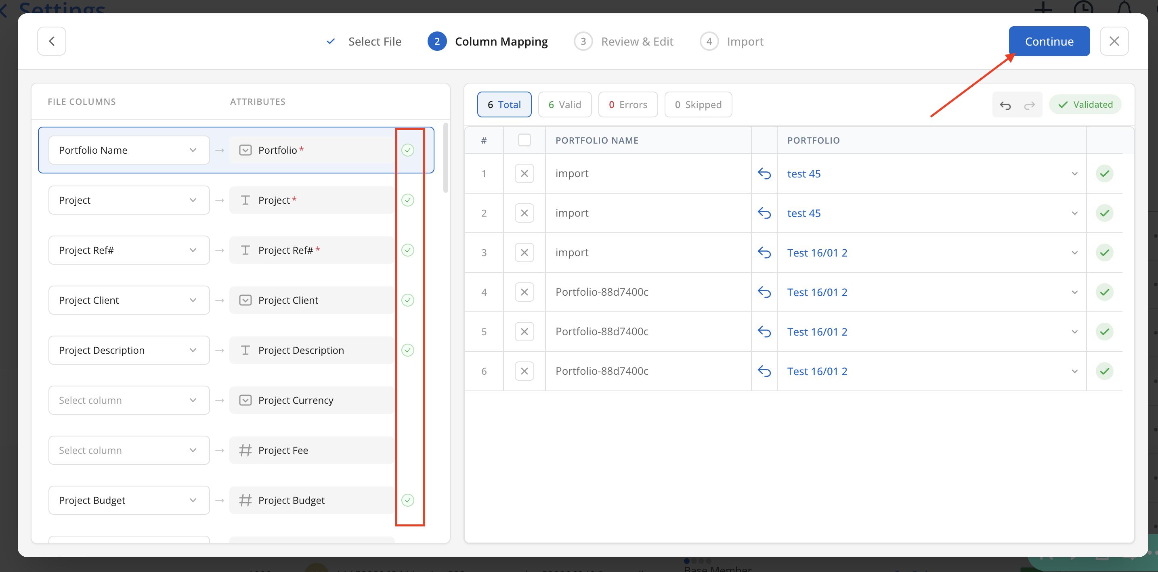Click the mapping check icon beside Project Budget
Screen dimensions: 1158x572
click(407, 500)
